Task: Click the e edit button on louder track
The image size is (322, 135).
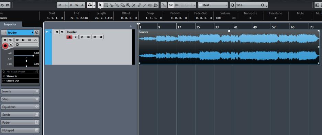Action: coord(82,37)
